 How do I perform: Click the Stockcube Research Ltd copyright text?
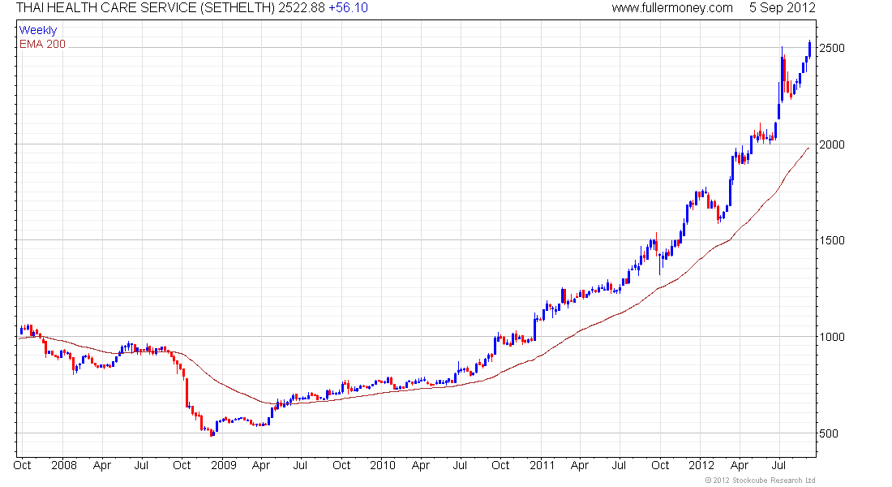(760, 481)
